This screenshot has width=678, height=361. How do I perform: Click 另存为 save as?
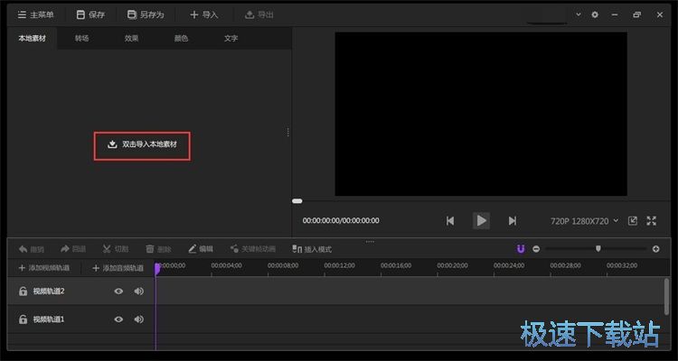146,14
